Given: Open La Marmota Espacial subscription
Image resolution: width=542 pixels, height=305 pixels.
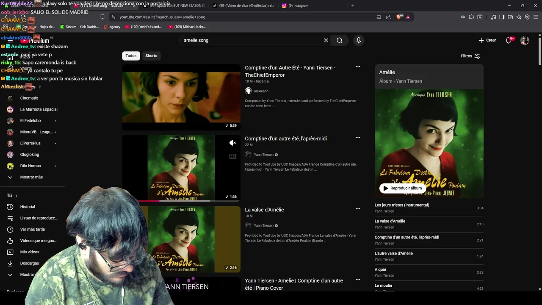Looking at the screenshot, I should tap(32, 109).
